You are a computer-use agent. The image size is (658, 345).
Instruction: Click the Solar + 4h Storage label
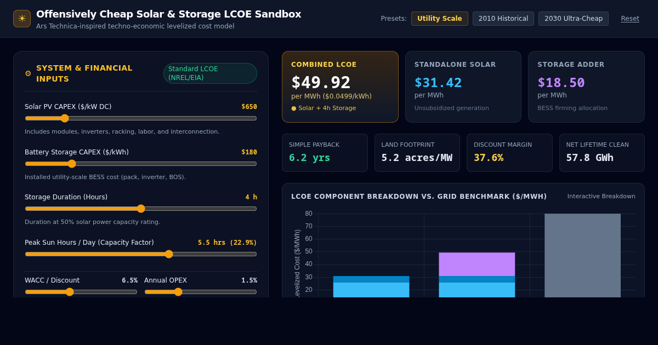(x=324, y=108)
